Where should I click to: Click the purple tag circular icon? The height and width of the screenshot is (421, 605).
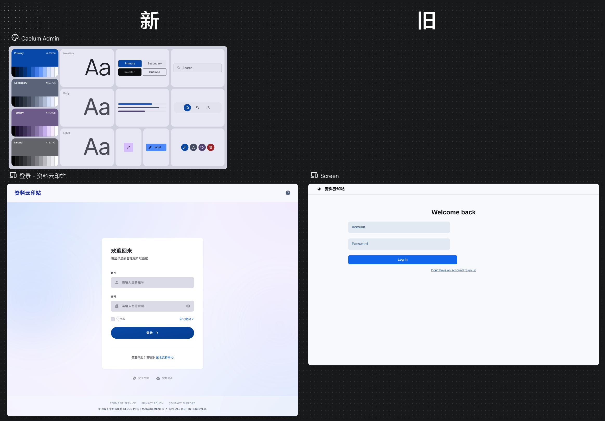(202, 147)
